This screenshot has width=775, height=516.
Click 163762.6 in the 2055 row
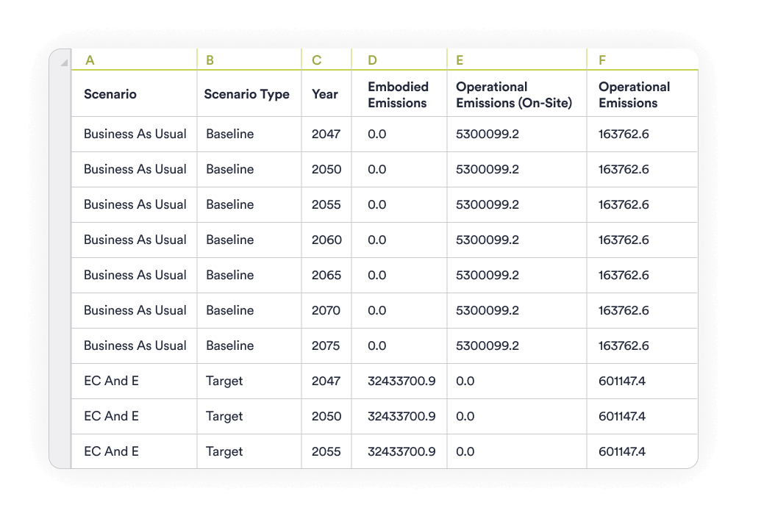tap(642, 204)
